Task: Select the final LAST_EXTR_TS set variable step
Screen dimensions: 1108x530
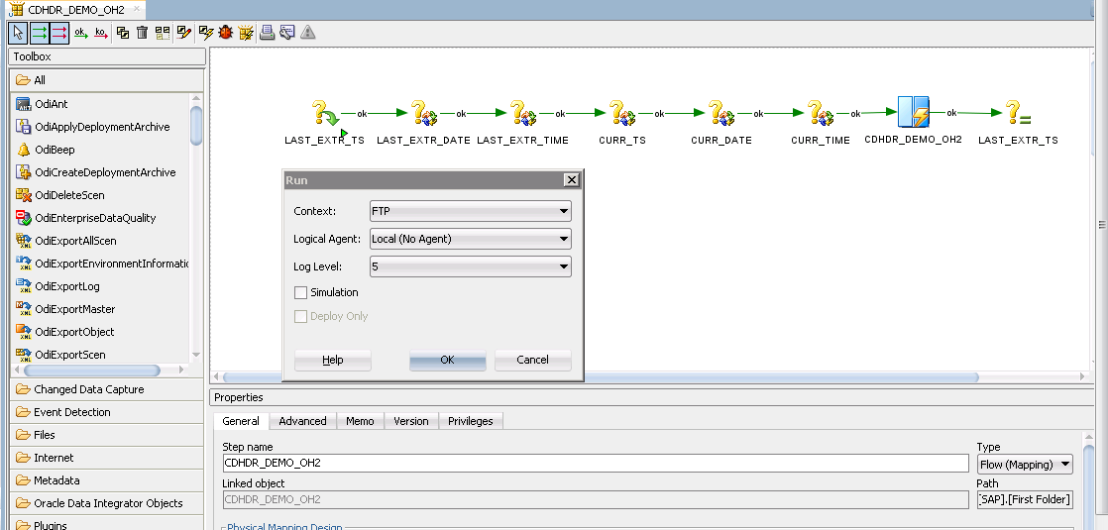Action: (x=1018, y=114)
